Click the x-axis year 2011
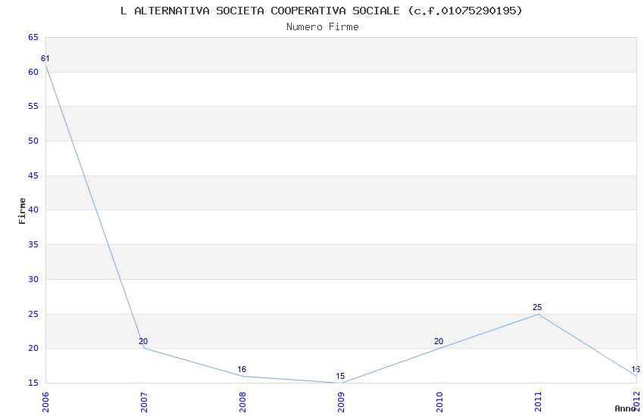The height and width of the screenshot is (416, 644). coord(538,402)
